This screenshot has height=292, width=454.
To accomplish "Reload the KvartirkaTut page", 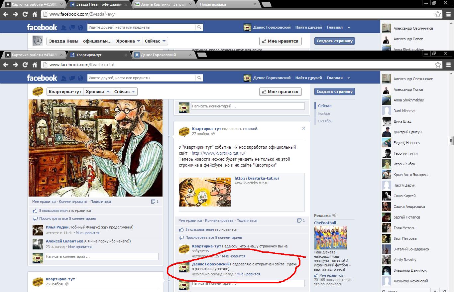I will click(x=25, y=65).
